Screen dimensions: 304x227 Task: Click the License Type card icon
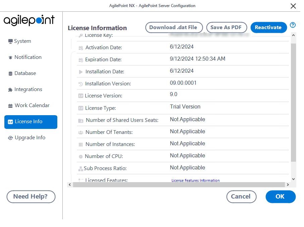[x=81, y=108]
